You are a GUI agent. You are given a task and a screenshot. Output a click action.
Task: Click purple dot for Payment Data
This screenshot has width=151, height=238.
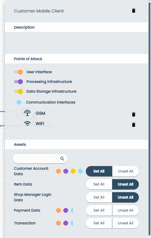coord(66,210)
